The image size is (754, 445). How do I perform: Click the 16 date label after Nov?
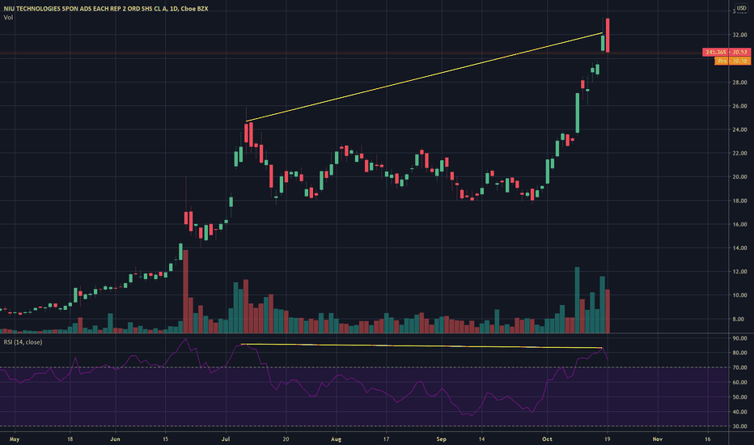tap(708, 439)
